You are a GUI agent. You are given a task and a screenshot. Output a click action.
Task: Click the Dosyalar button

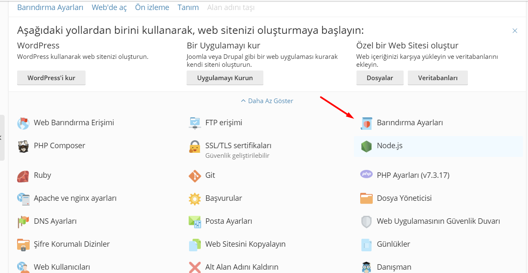[380, 78]
